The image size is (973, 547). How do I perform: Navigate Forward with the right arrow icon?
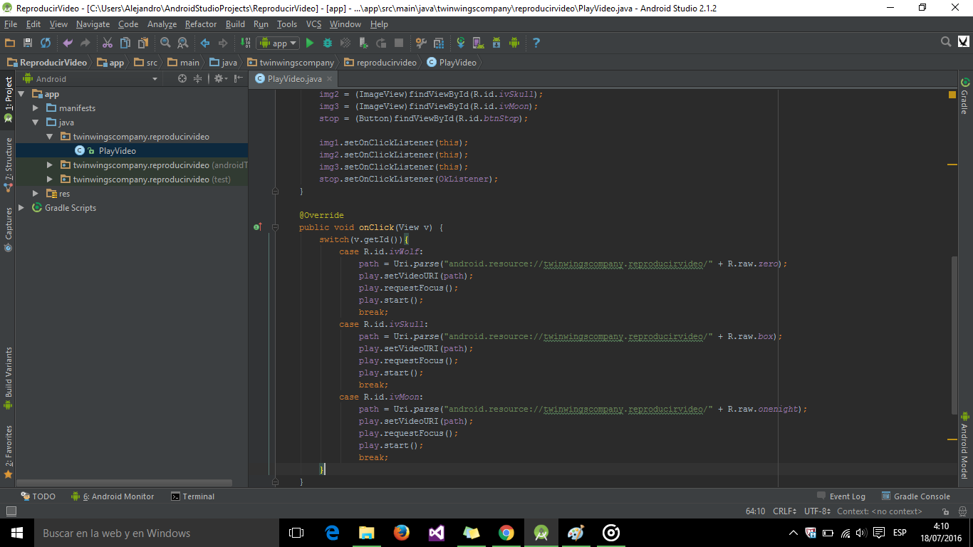[x=223, y=43]
